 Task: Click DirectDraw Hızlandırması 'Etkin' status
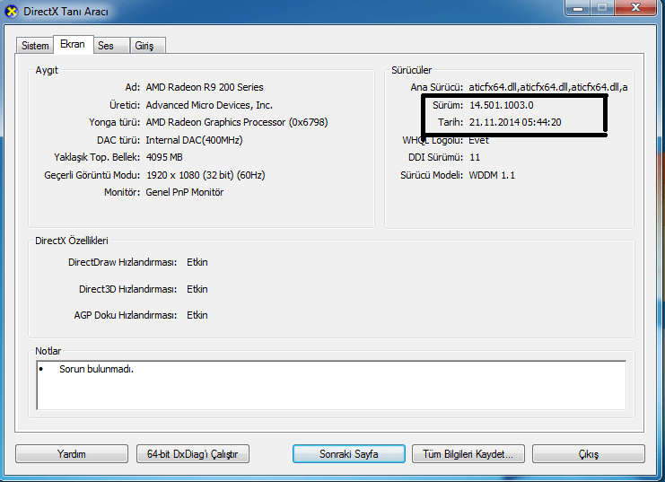197,262
